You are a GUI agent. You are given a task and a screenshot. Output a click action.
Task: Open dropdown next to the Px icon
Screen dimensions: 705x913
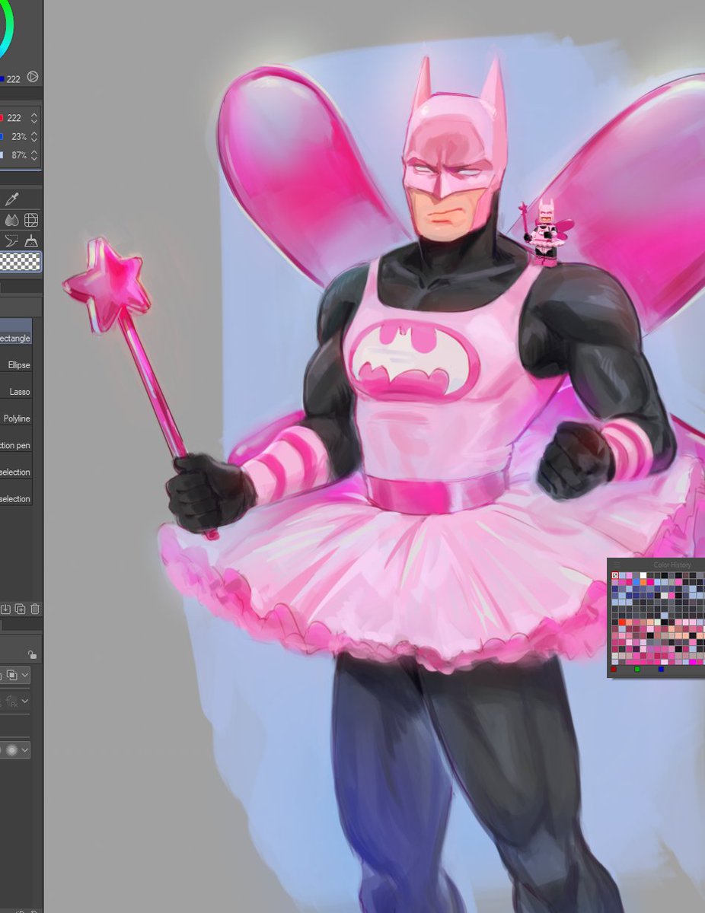25,701
